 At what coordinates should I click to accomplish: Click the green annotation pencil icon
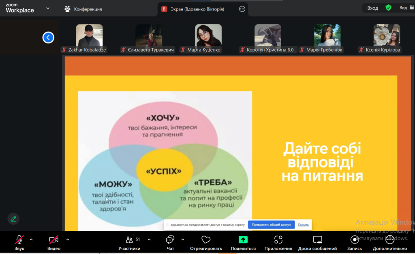13,219
